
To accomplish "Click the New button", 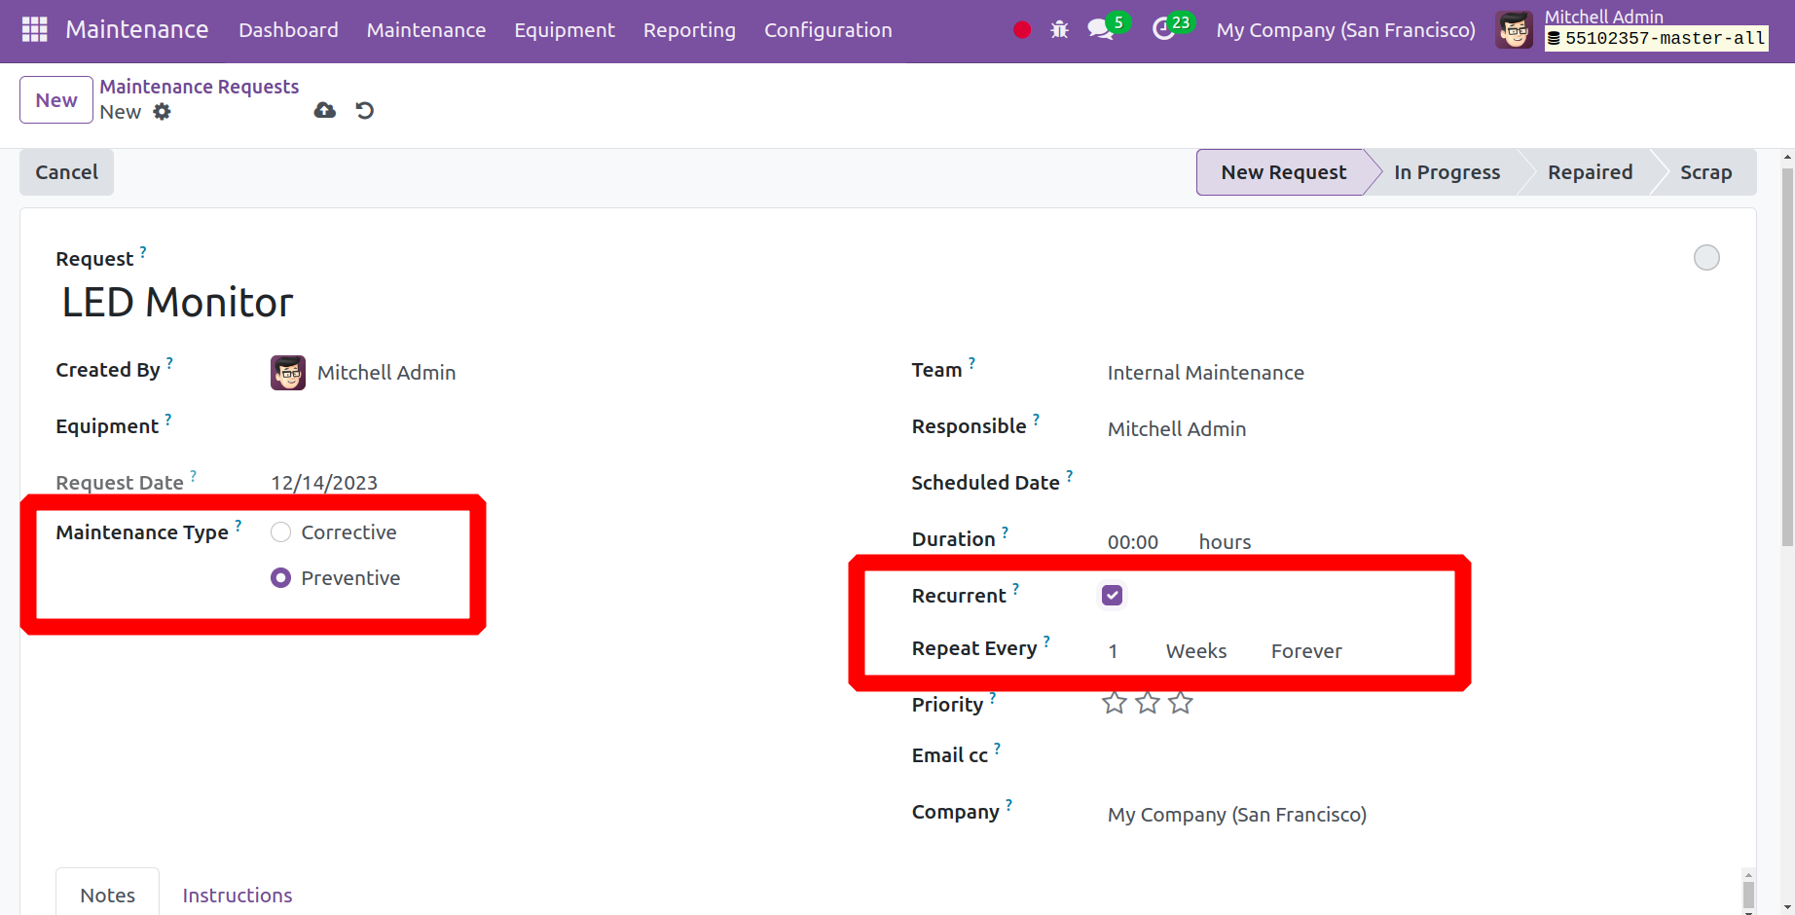I will tap(56, 100).
